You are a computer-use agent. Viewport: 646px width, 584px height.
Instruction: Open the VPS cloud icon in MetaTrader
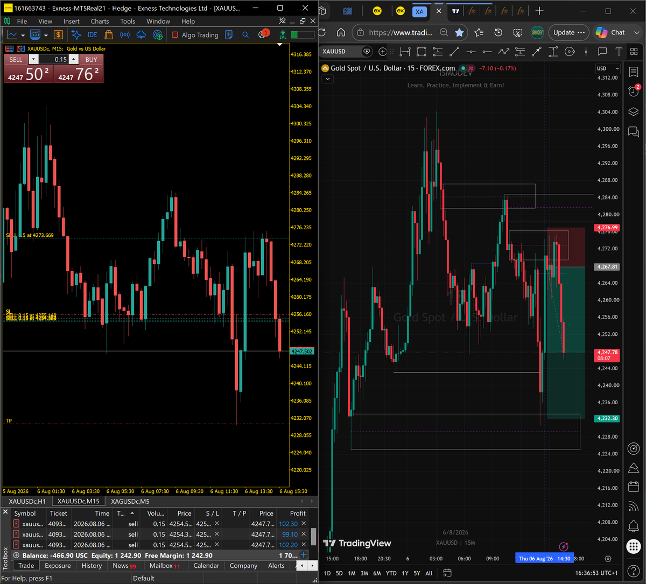141,35
